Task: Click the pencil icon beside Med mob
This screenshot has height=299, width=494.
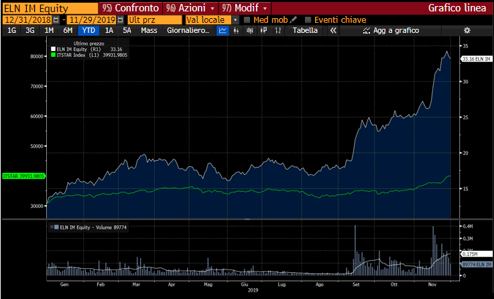Action: tap(293, 20)
